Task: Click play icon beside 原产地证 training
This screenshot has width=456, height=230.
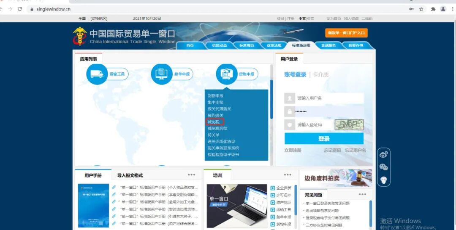Action: (273, 203)
